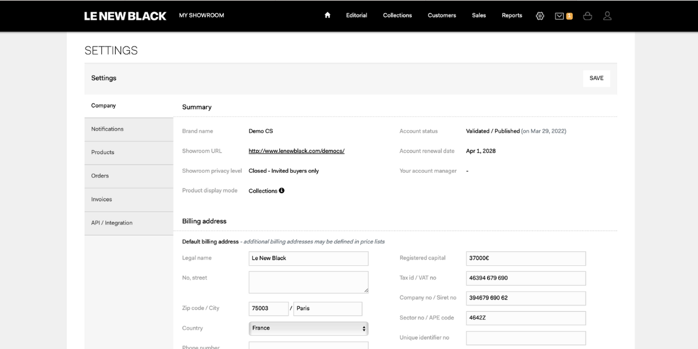Click the No, street text area
Image resolution: width=698 pixels, height=349 pixels.
click(x=308, y=282)
